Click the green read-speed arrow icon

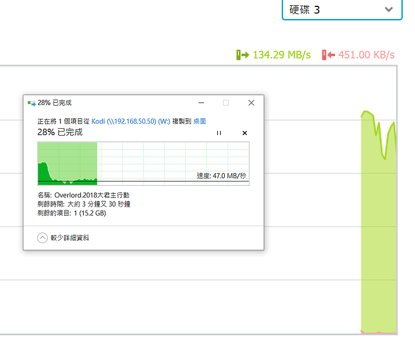(243, 55)
